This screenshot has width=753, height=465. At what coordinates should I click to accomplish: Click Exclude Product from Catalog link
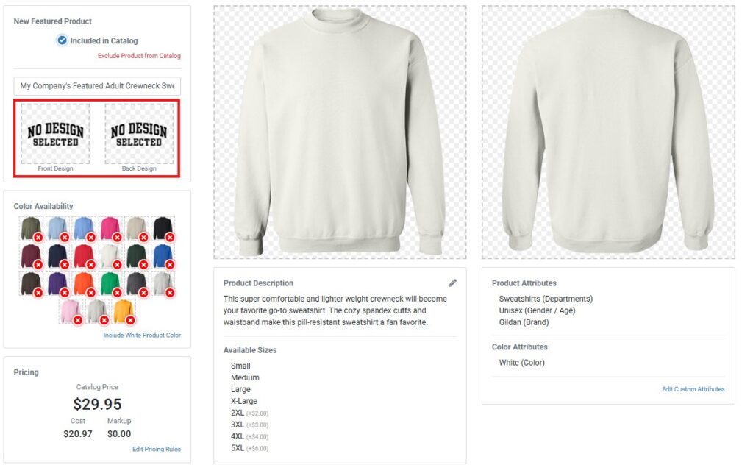[x=139, y=56]
